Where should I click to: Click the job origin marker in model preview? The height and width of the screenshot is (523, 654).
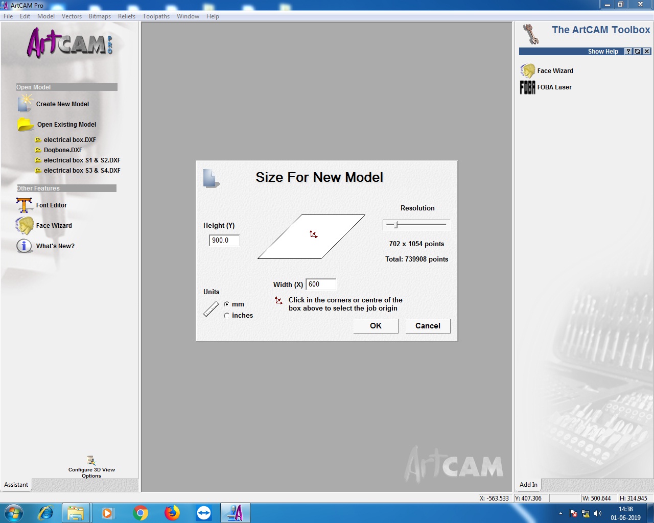[313, 234]
